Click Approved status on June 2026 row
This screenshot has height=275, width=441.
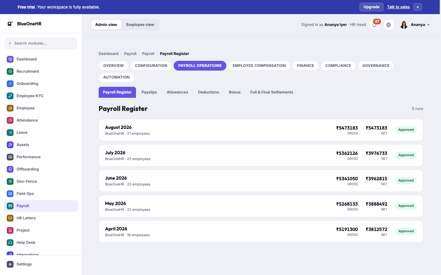pyautogui.click(x=406, y=181)
